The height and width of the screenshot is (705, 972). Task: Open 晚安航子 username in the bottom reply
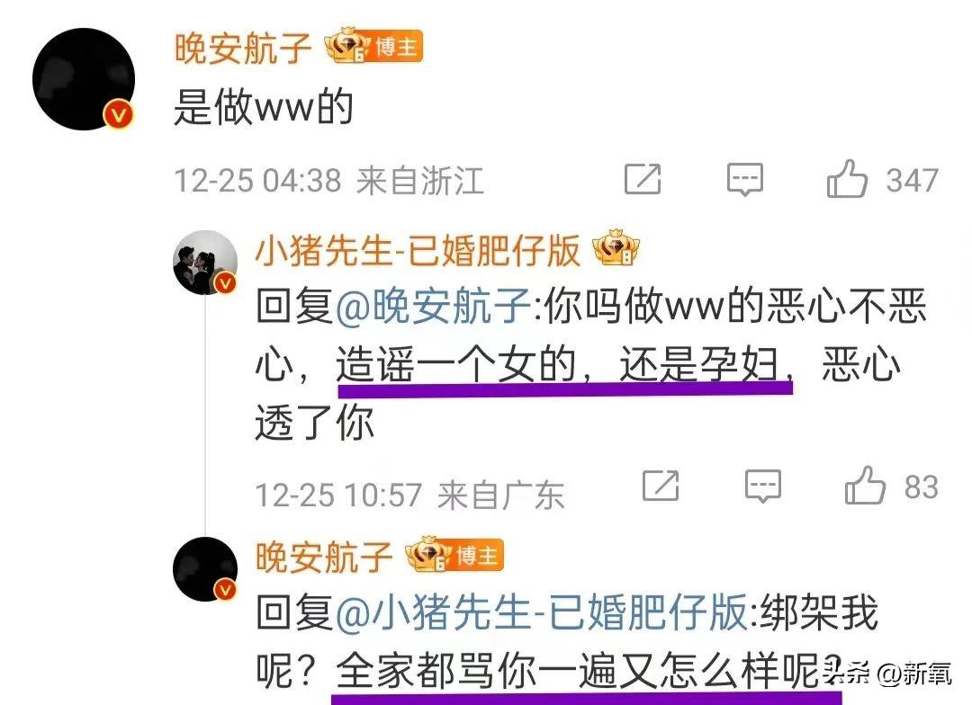click(x=324, y=557)
